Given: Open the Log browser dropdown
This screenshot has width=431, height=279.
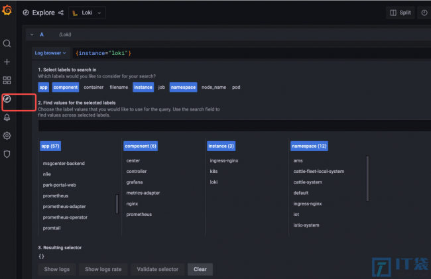Looking at the screenshot, I should (x=50, y=53).
